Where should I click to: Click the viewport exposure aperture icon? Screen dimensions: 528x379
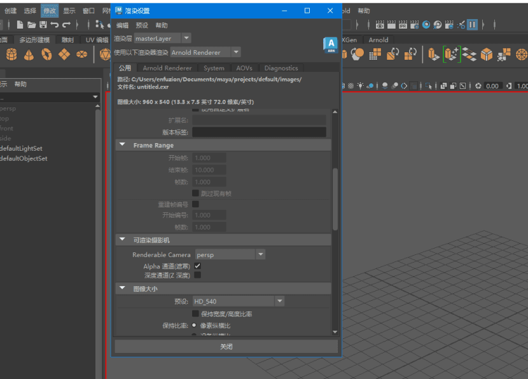(x=478, y=86)
